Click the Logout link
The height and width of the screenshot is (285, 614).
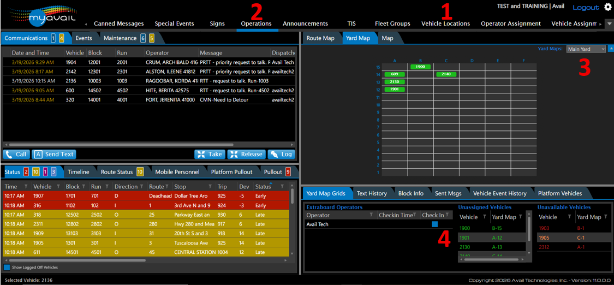[x=585, y=8]
